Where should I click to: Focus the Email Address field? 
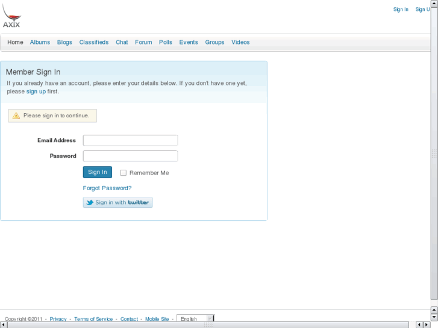(x=131, y=140)
